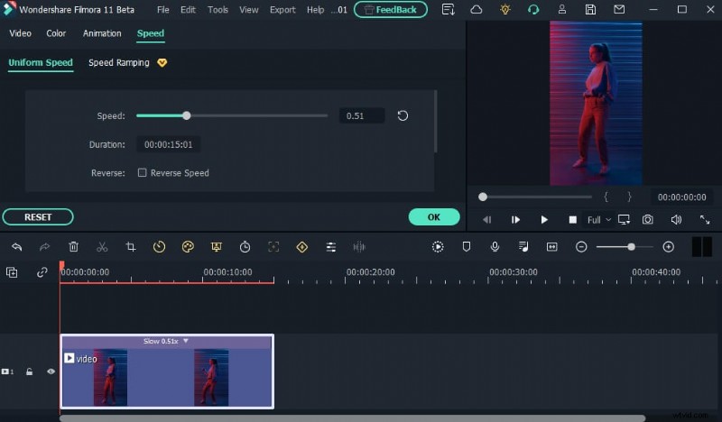Switch to the Speed Ramping tab

pyautogui.click(x=119, y=63)
